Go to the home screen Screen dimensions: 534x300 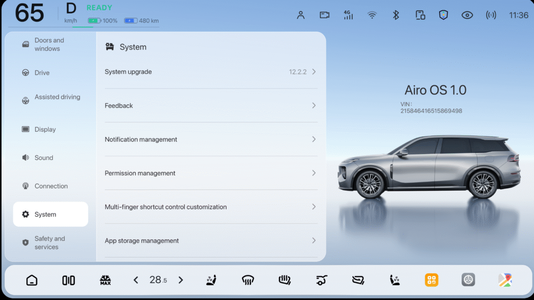click(32, 280)
